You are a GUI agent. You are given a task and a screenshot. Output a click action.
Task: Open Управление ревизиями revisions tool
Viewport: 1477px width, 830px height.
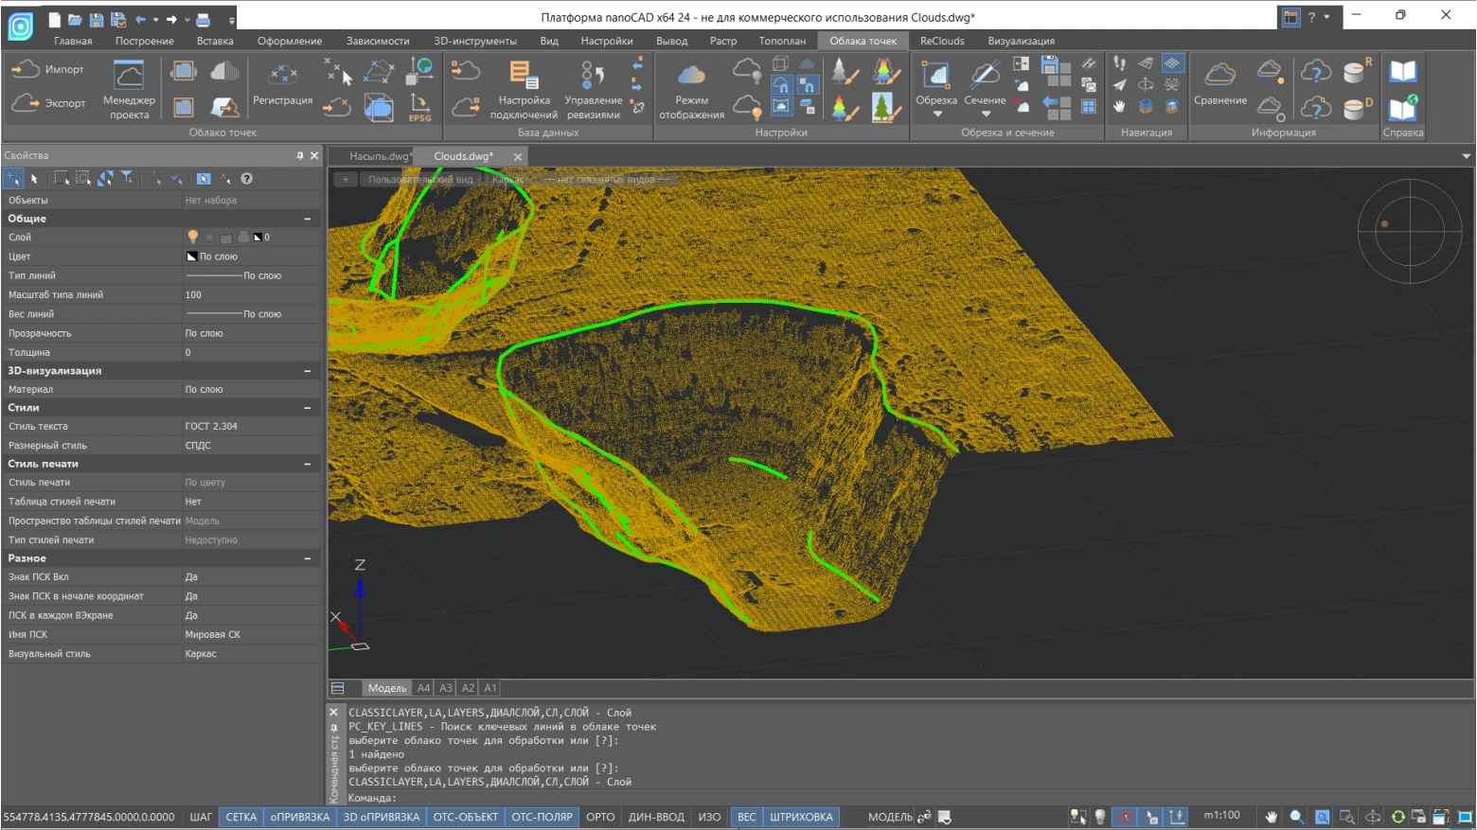(593, 89)
